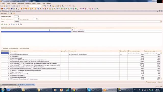The width and height of the screenshot is (163, 92).
Task: Open the Справочники menu
Action: coord(20,3)
